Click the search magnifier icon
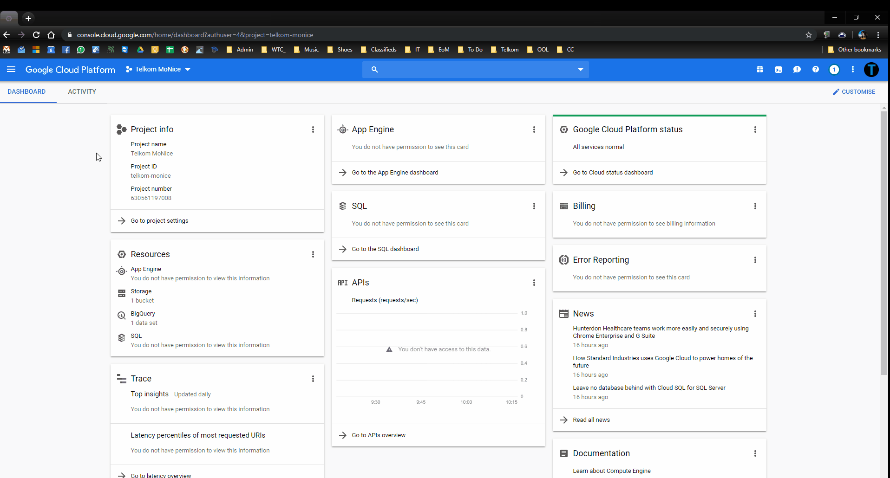The width and height of the screenshot is (890, 478). [x=374, y=70]
